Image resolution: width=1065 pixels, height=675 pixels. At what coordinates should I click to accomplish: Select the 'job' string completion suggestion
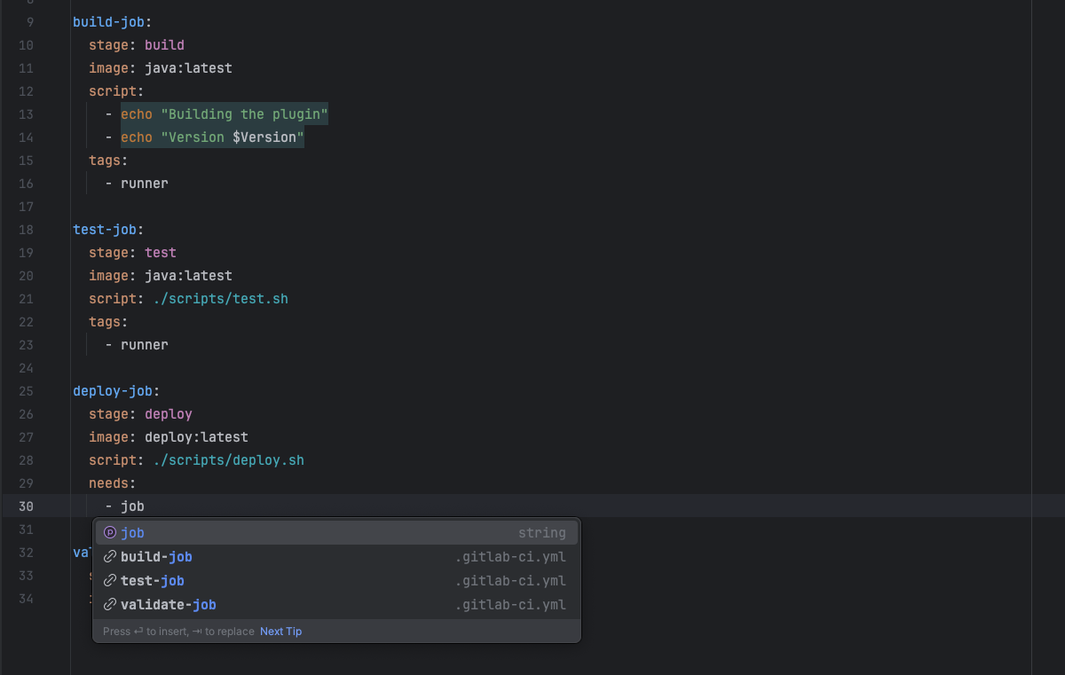pos(336,532)
